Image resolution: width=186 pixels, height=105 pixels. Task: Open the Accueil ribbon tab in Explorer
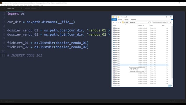pyautogui.click(x=120, y=20)
